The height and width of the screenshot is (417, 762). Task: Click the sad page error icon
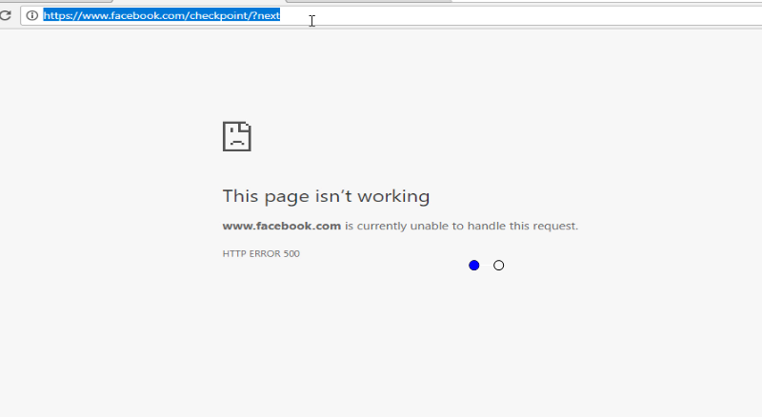coord(236,136)
